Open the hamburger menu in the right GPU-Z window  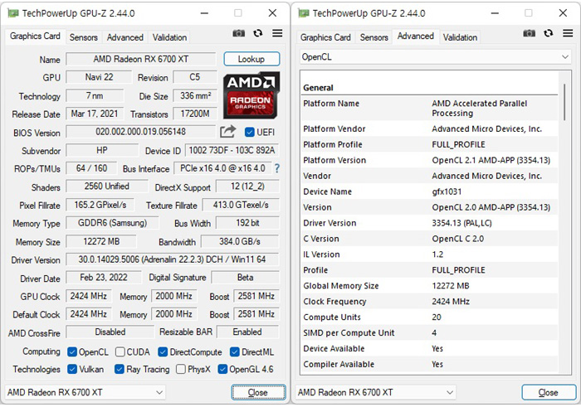click(568, 33)
